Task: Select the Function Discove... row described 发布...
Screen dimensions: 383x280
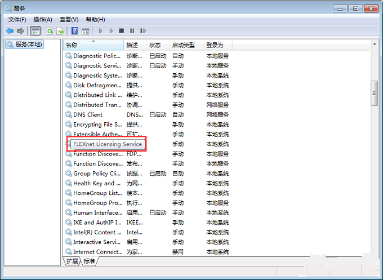Action: pyautogui.click(x=147, y=164)
